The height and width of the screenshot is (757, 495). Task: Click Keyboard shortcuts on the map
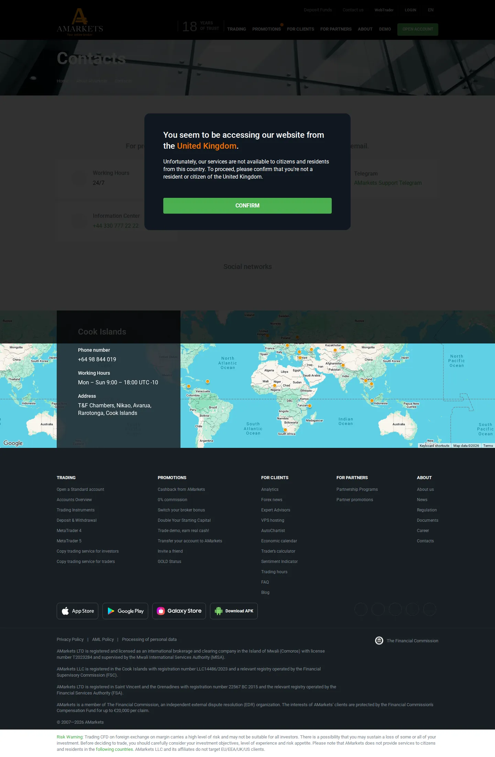coord(434,446)
